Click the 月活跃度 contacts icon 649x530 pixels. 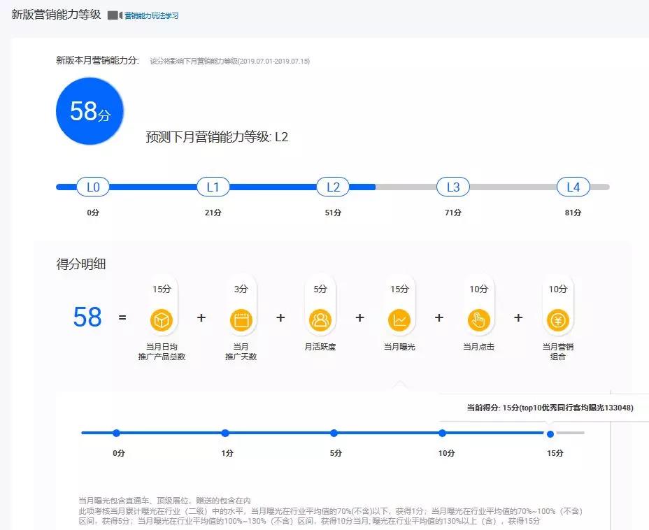[320, 319]
